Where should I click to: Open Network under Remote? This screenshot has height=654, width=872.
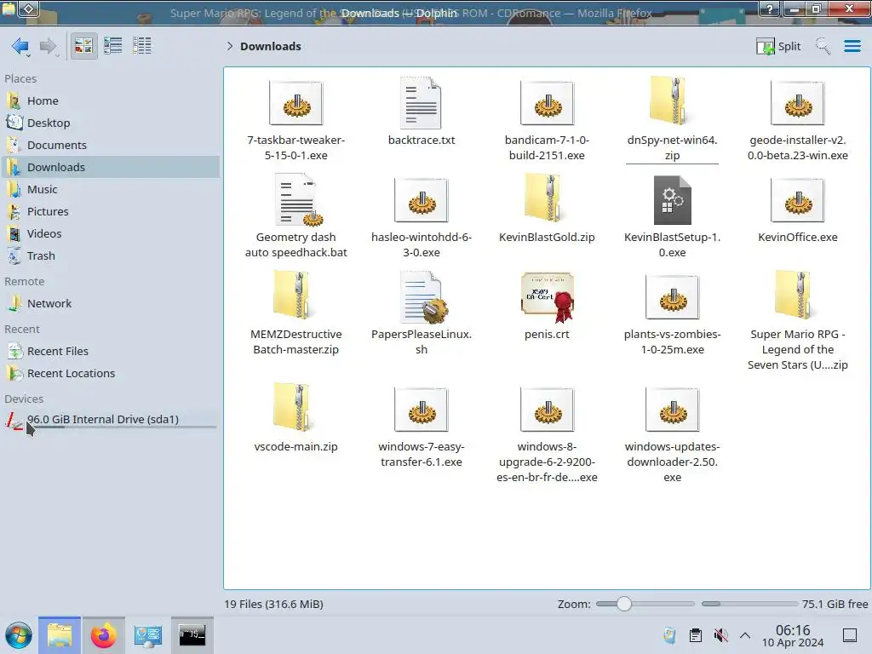pyautogui.click(x=112, y=304)
